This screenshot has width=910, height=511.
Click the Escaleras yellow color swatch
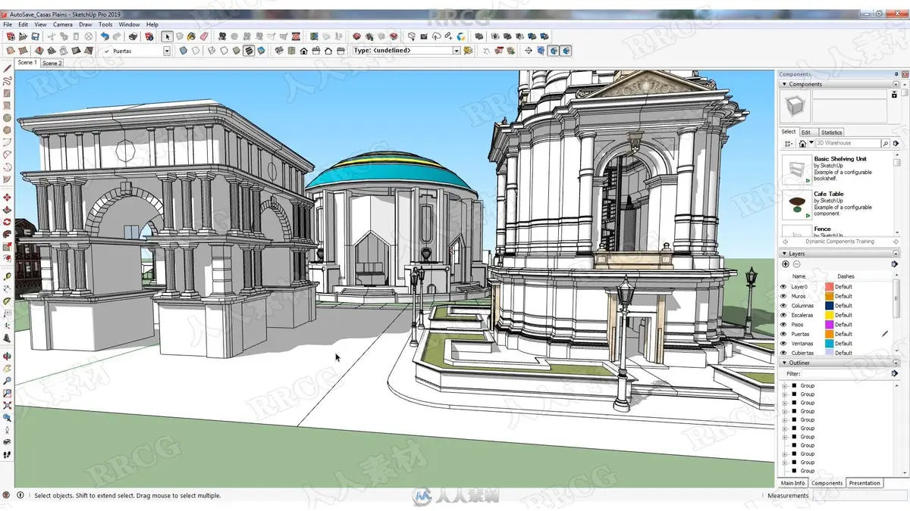(x=830, y=315)
